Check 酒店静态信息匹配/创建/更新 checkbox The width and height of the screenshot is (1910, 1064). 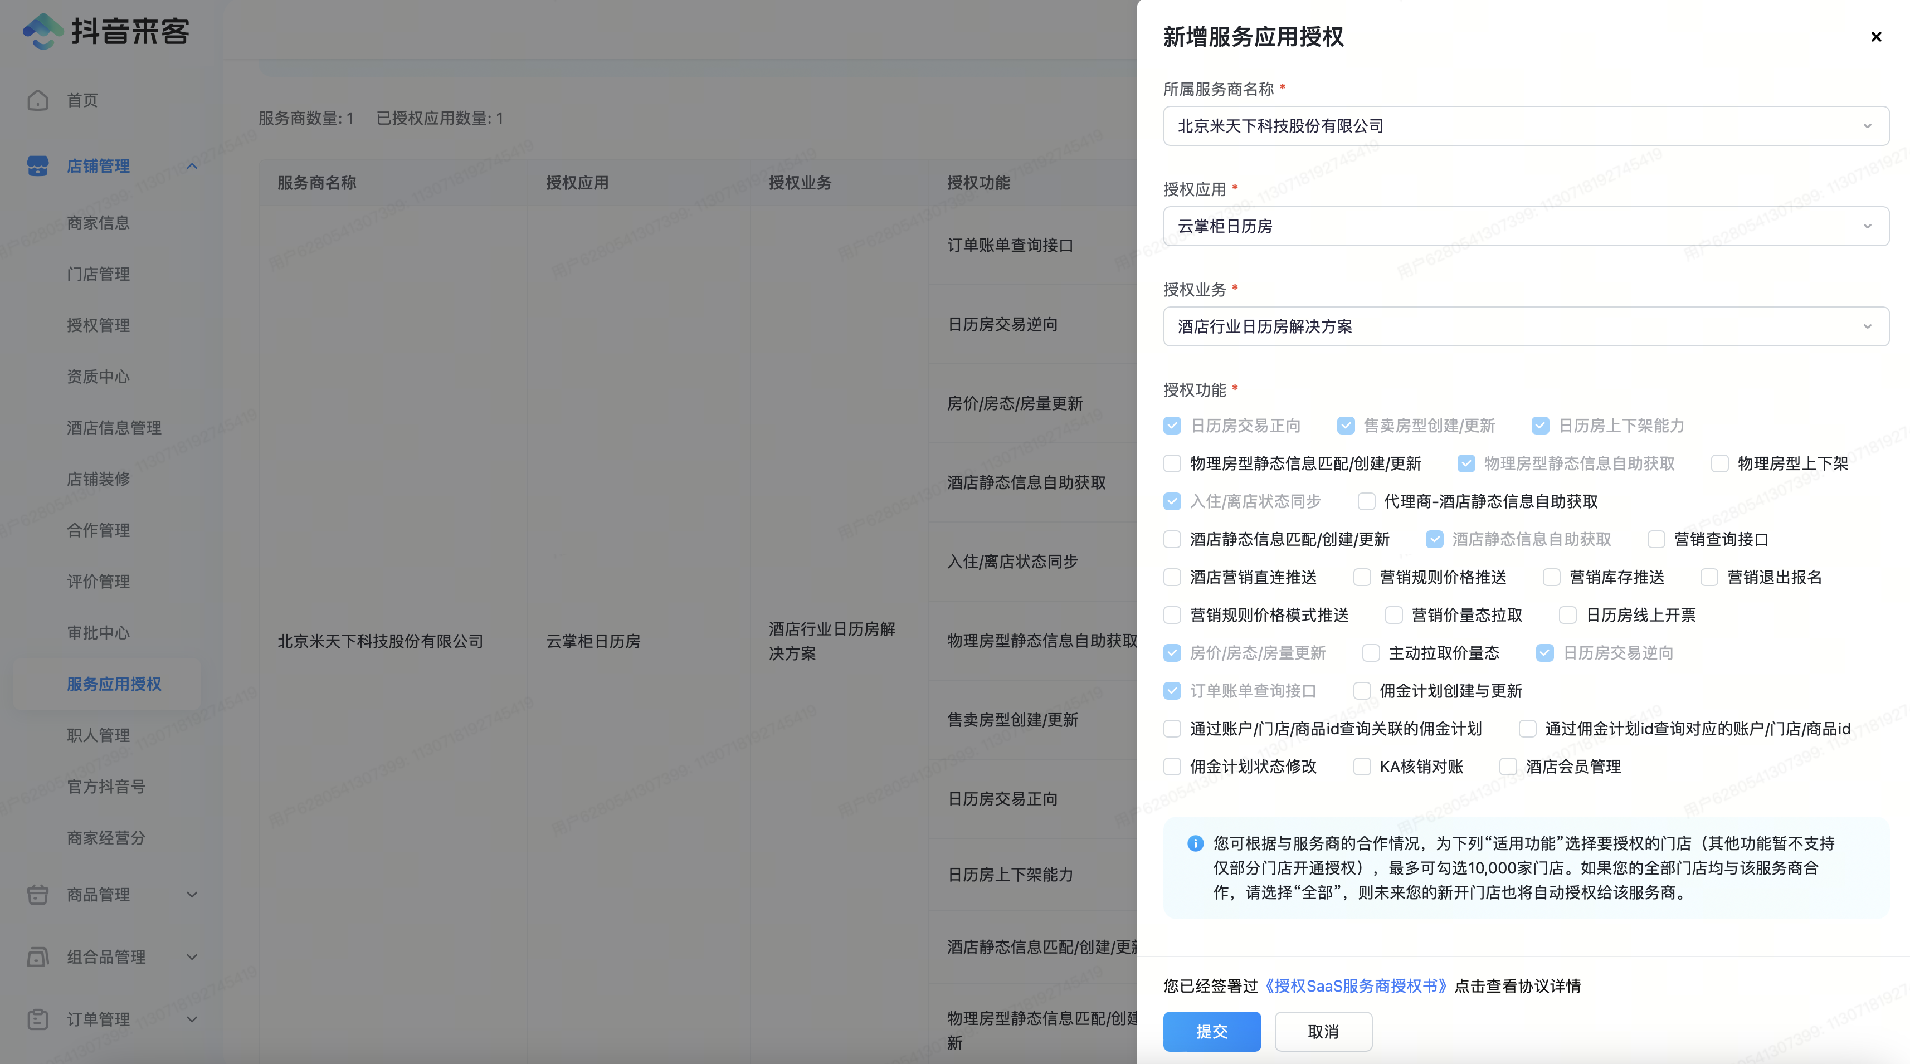1172,539
